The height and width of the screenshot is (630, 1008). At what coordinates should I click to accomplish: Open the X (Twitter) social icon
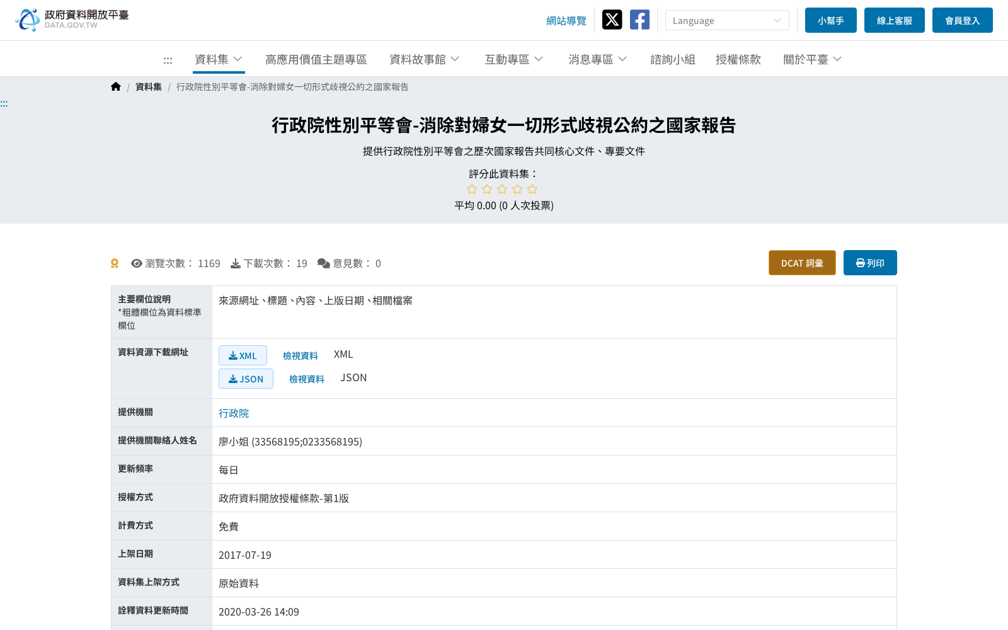[612, 20]
